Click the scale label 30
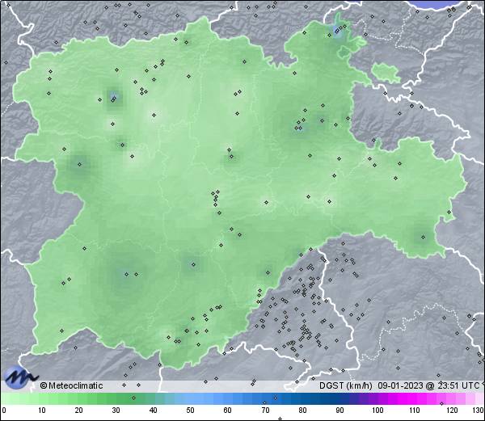Image resolution: width=485 pixels, height=421 pixels. 116,410
